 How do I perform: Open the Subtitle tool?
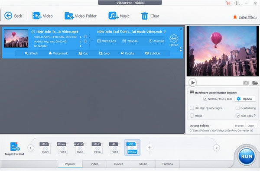pos(153,53)
